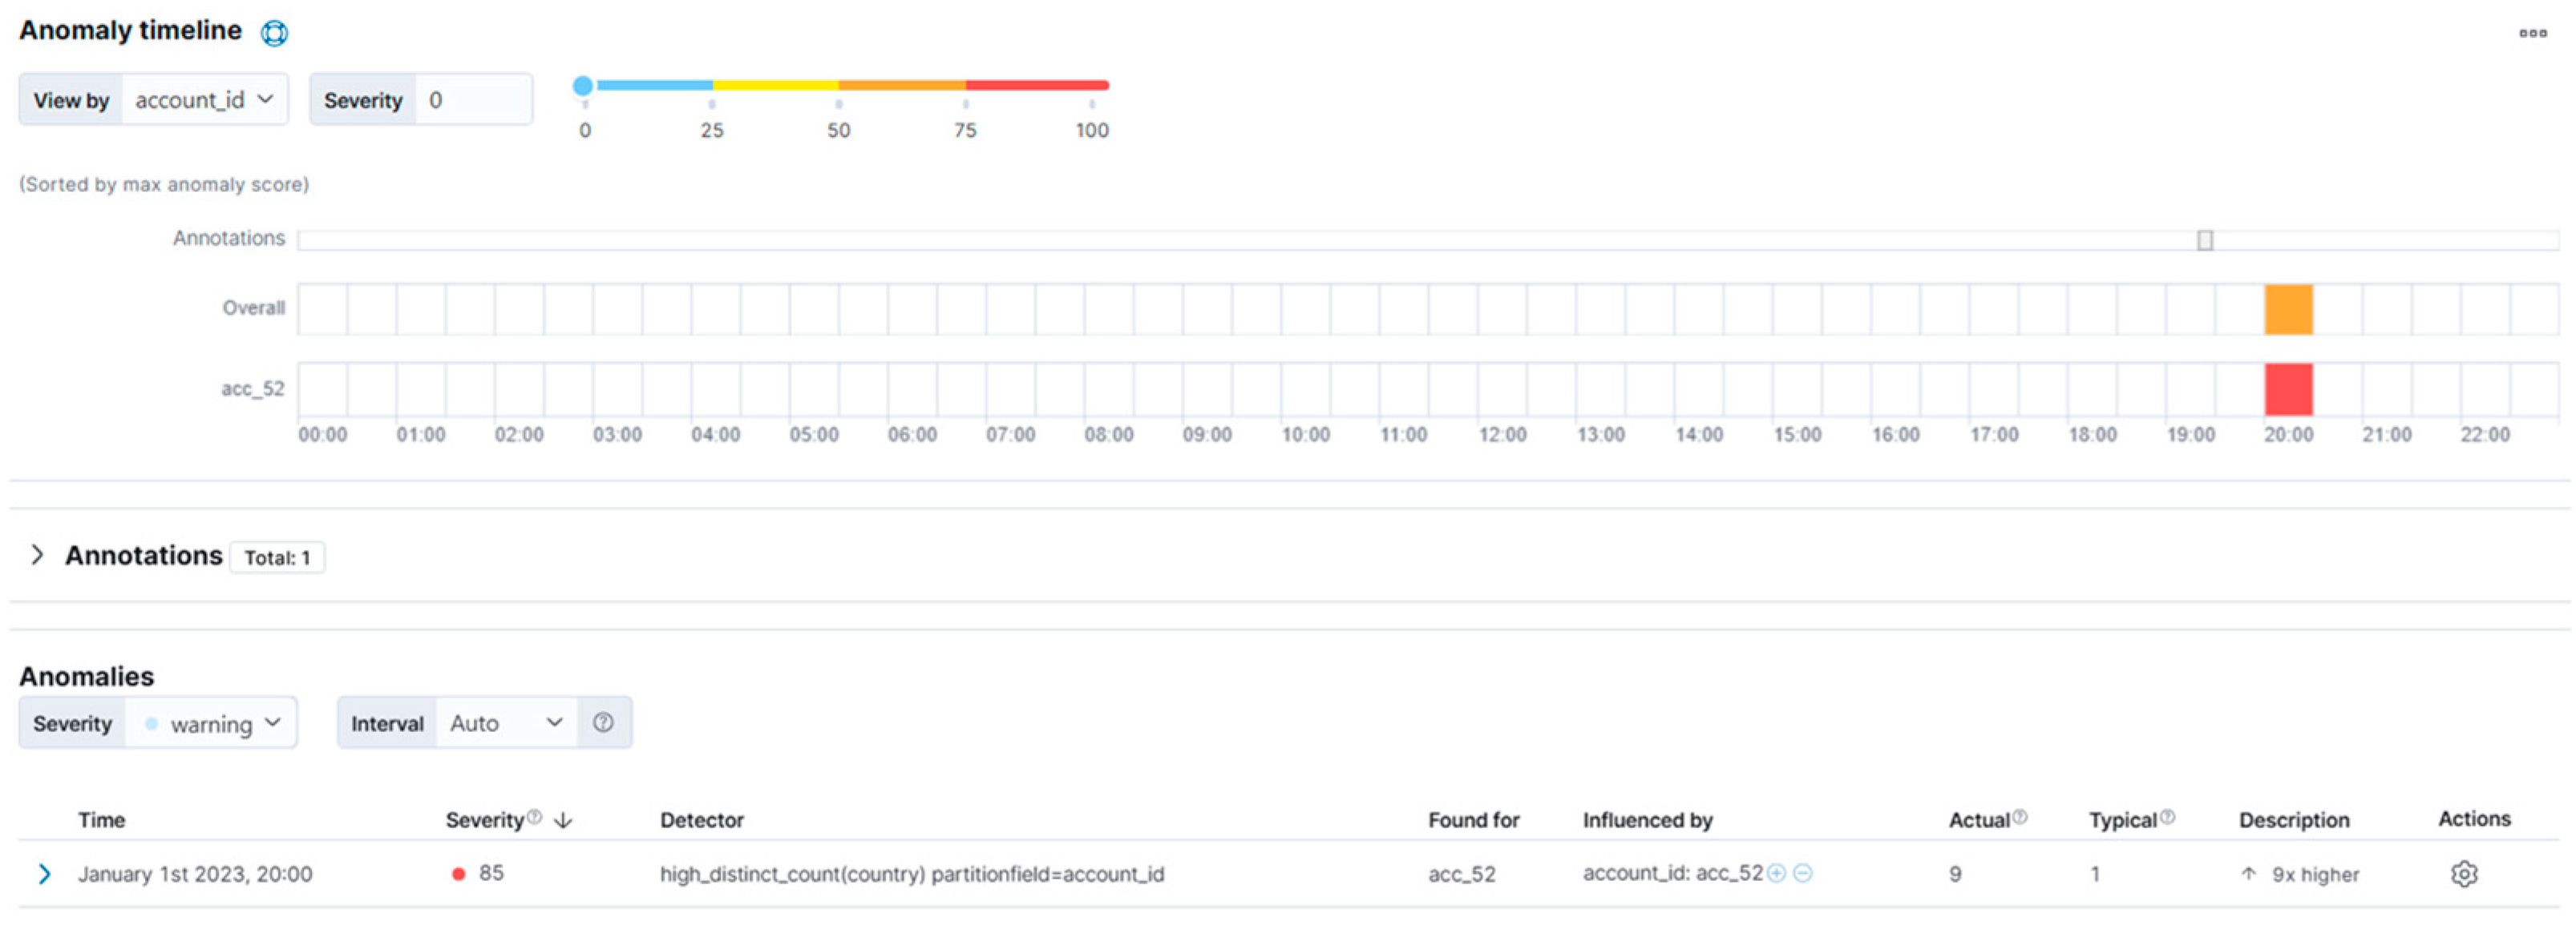Open the warning severity dropdown
The width and height of the screenshot is (2576, 925).
[210, 723]
